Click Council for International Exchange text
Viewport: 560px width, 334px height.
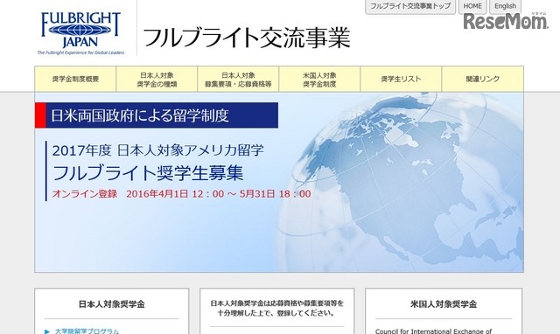[433, 331]
